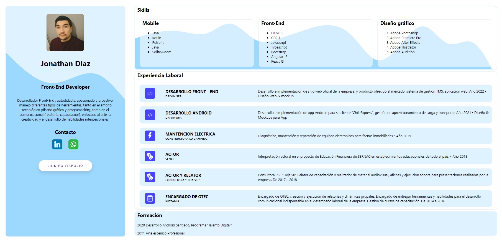Select Bootstrap in the Front-End list
The height and width of the screenshot is (245, 502).
279,52
